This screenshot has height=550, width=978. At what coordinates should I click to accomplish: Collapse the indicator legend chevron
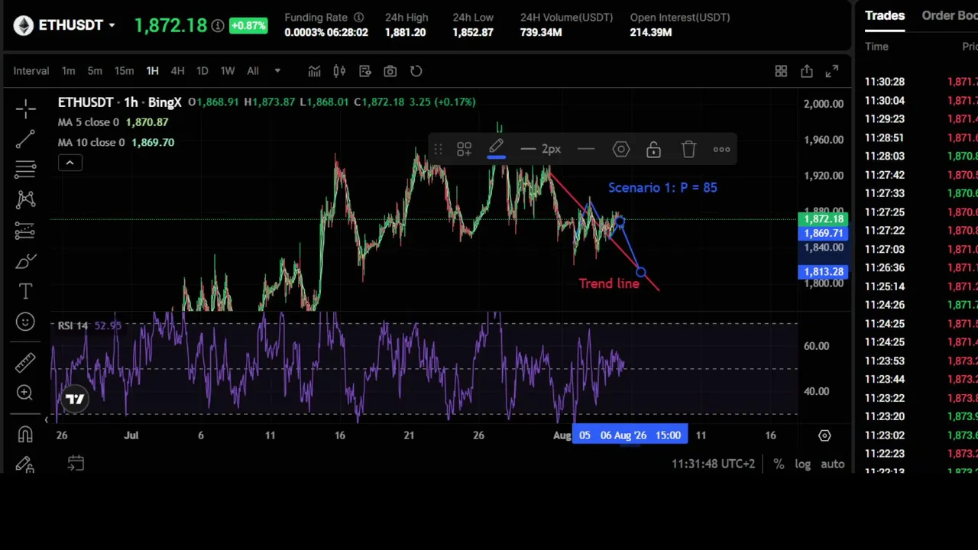70,163
